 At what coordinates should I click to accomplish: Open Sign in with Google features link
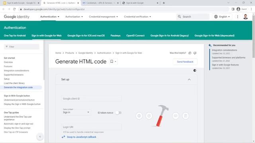(x=225, y=65)
